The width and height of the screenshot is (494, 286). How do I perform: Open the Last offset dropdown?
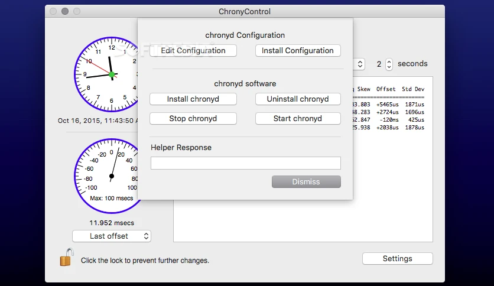click(x=112, y=236)
